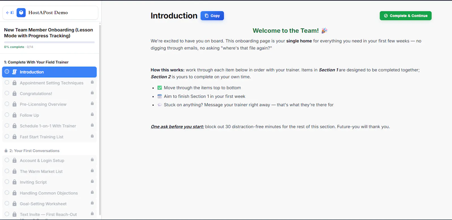Open Handling Common Objections lesson
Viewport: 452px width, 220px height.
[x=49, y=193]
